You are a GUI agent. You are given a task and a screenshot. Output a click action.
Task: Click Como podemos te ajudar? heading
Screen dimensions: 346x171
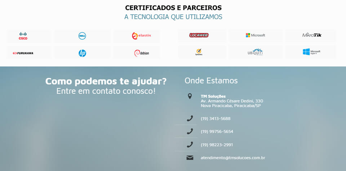tap(106, 81)
